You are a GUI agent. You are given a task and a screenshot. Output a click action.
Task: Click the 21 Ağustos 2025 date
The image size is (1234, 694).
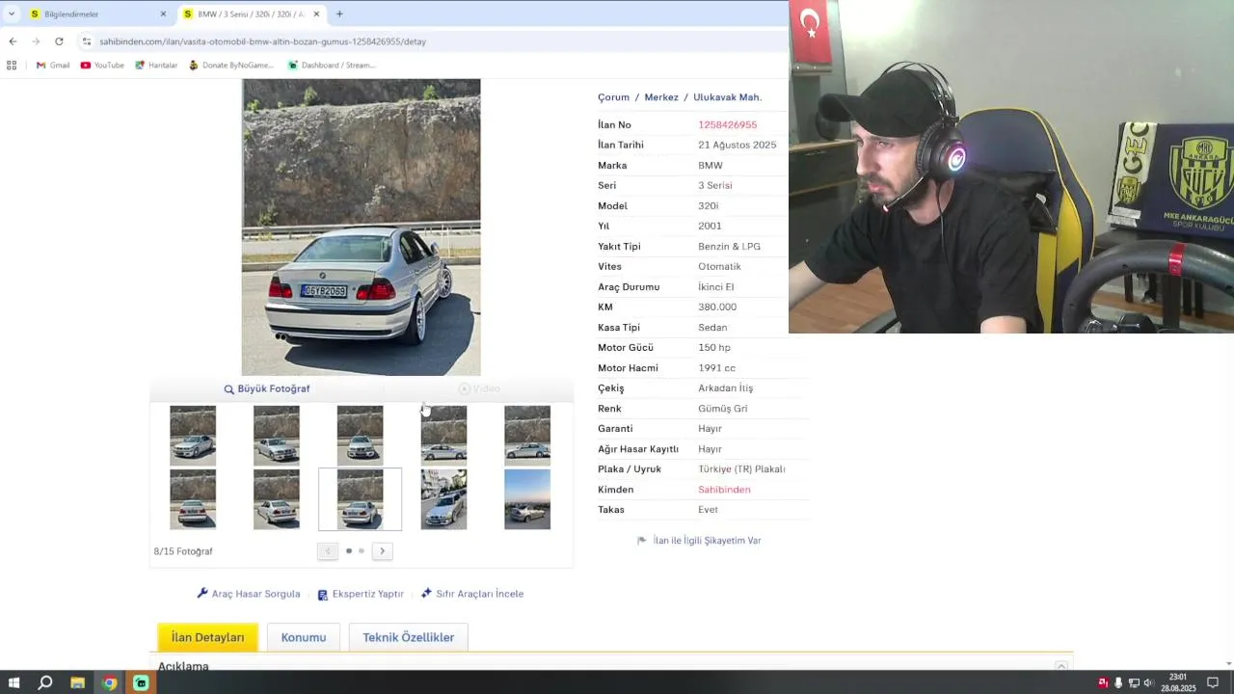click(737, 146)
